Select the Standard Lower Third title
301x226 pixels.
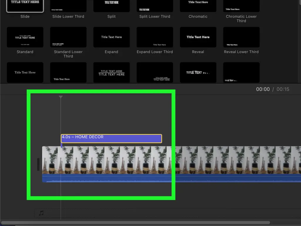point(68,37)
